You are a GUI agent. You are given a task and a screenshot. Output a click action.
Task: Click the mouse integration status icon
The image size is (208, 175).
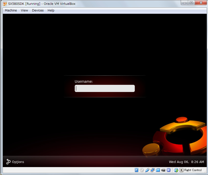176,170
